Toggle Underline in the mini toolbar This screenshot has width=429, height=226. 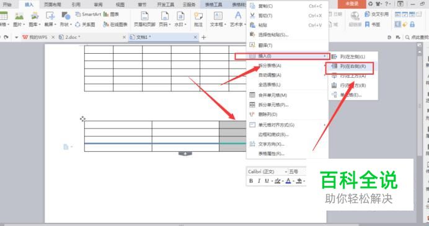pyautogui.click(x=267, y=181)
